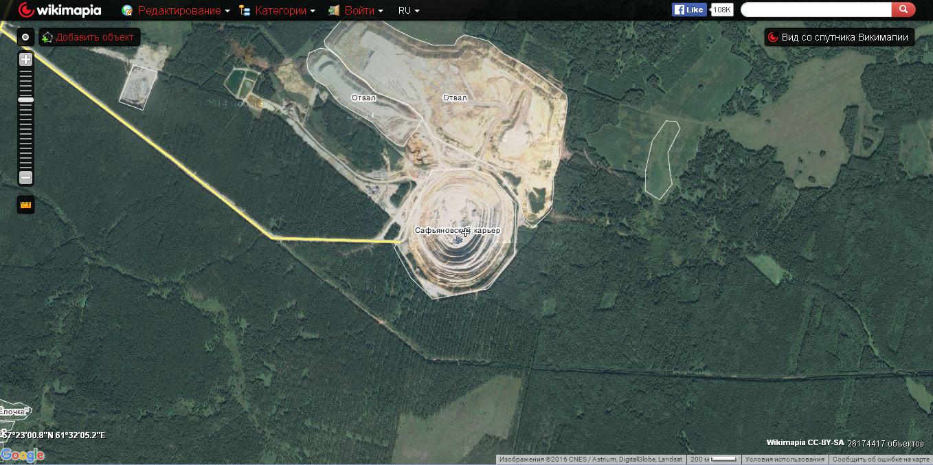The height and width of the screenshot is (465, 933).
Task: Click into the search input field
Action: click(x=816, y=10)
